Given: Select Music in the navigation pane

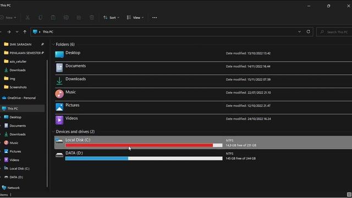Looking at the screenshot, I should point(14,143).
